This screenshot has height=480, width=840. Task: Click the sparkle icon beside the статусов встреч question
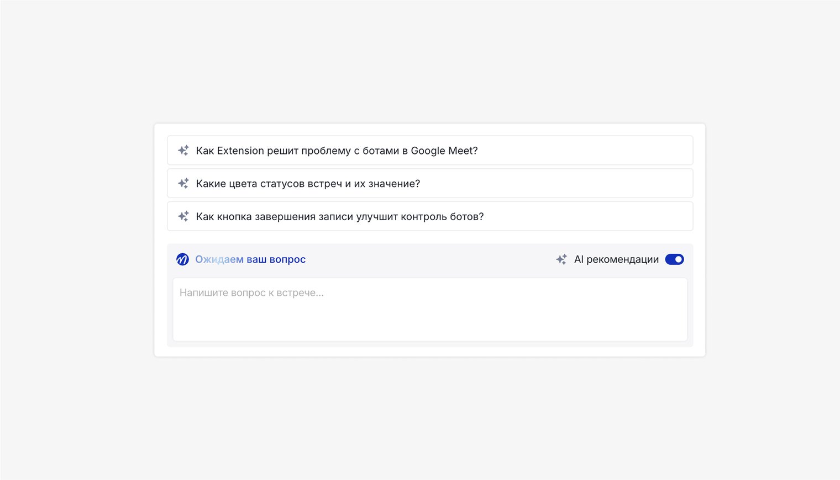pos(183,184)
